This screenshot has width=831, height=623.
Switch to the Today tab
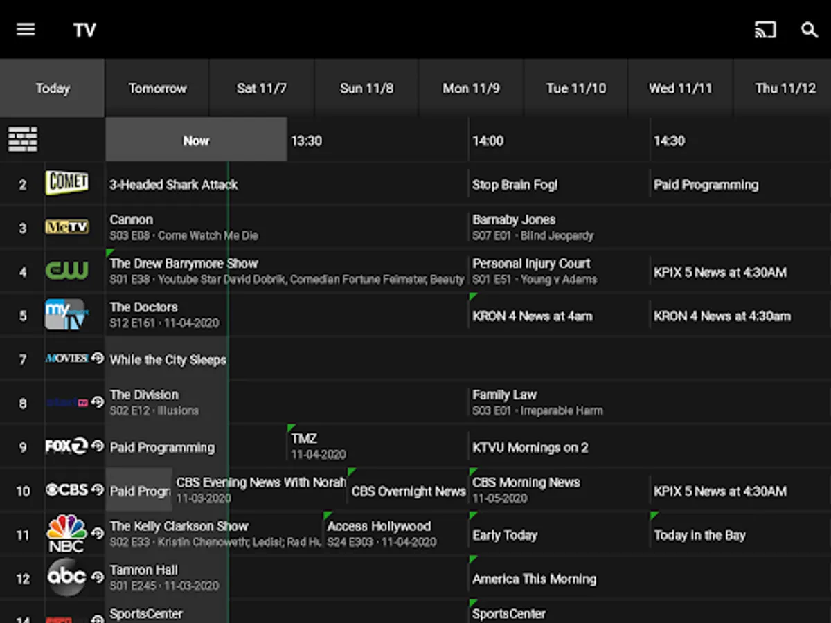tap(53, 88)
